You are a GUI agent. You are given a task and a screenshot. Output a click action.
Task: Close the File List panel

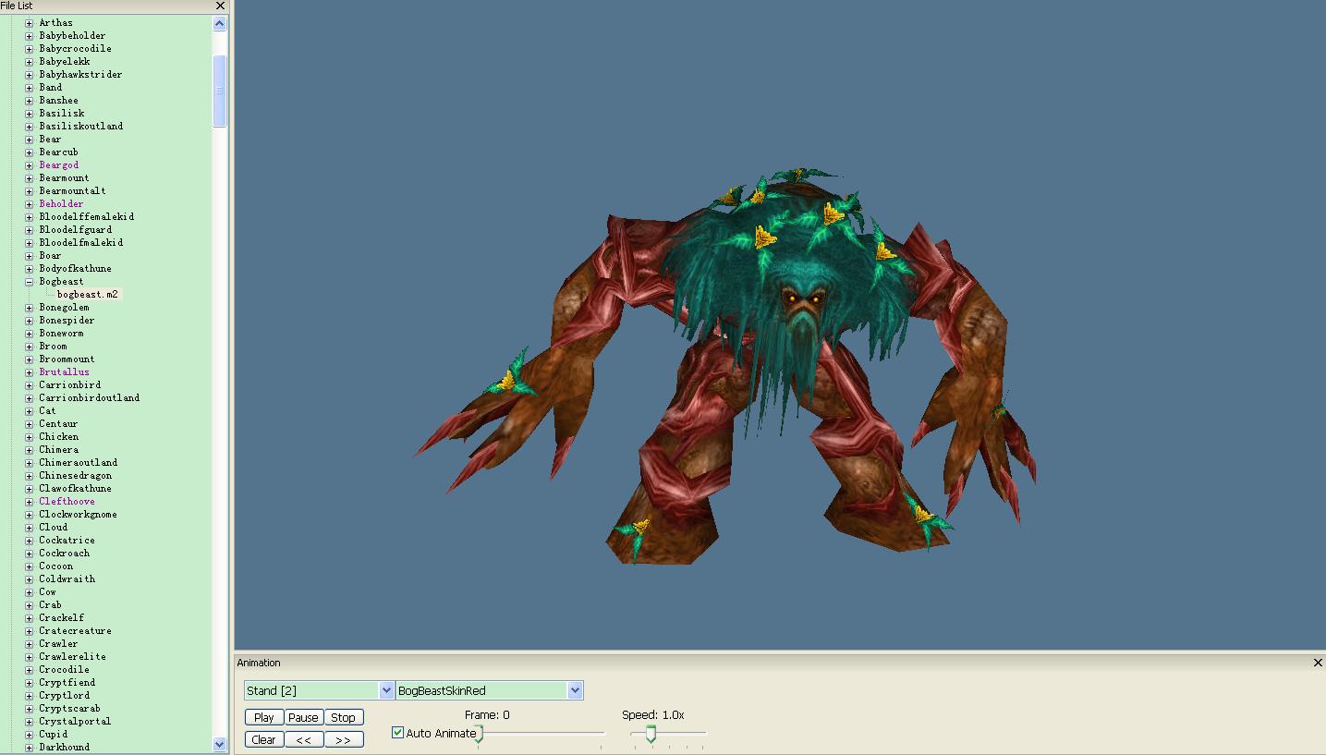pyautogui.click(x=220, y=6)
